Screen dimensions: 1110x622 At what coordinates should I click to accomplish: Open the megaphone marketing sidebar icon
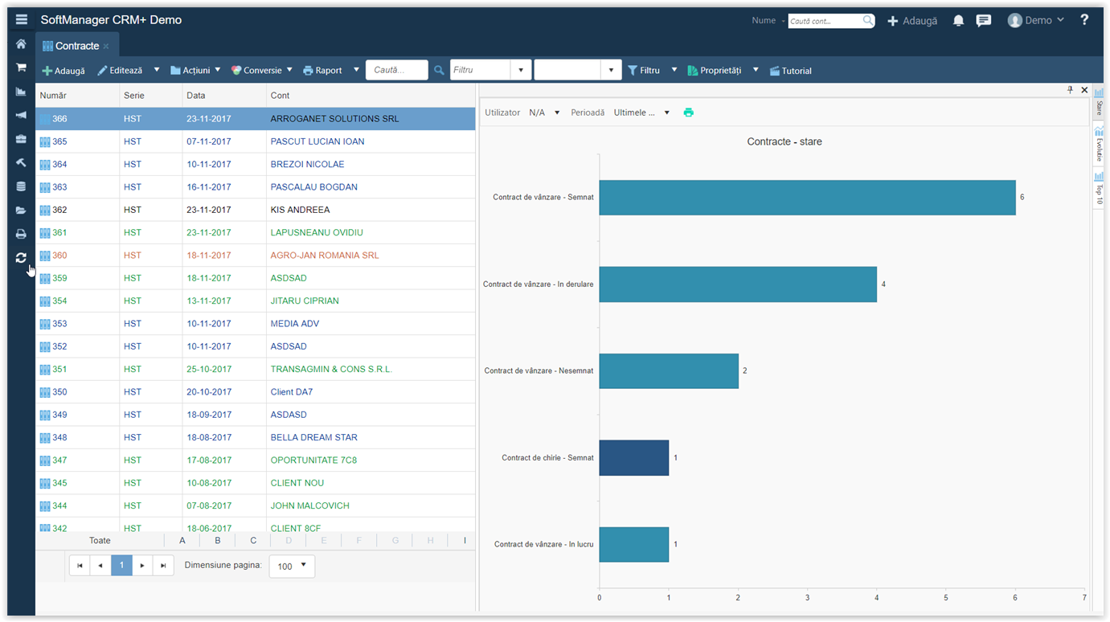click(x=21, y=115)
